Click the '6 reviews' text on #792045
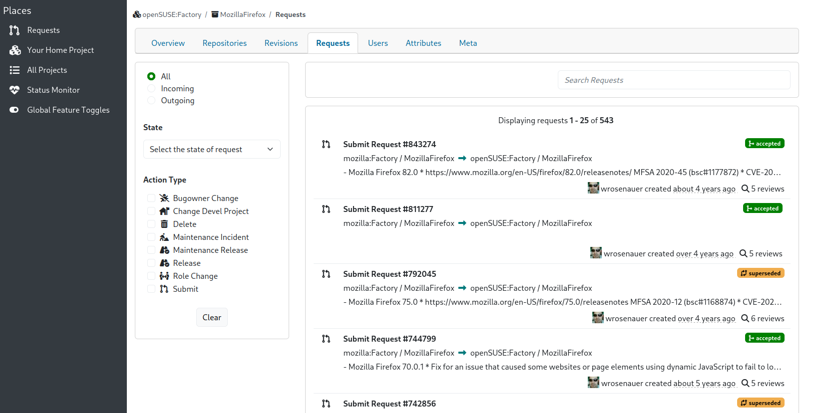Screen dimensions: 819x413 point(768,318)
